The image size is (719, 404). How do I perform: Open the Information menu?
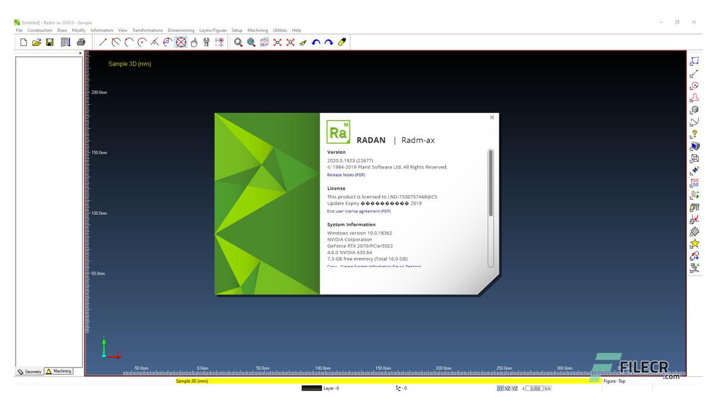(x=102, y=30)
